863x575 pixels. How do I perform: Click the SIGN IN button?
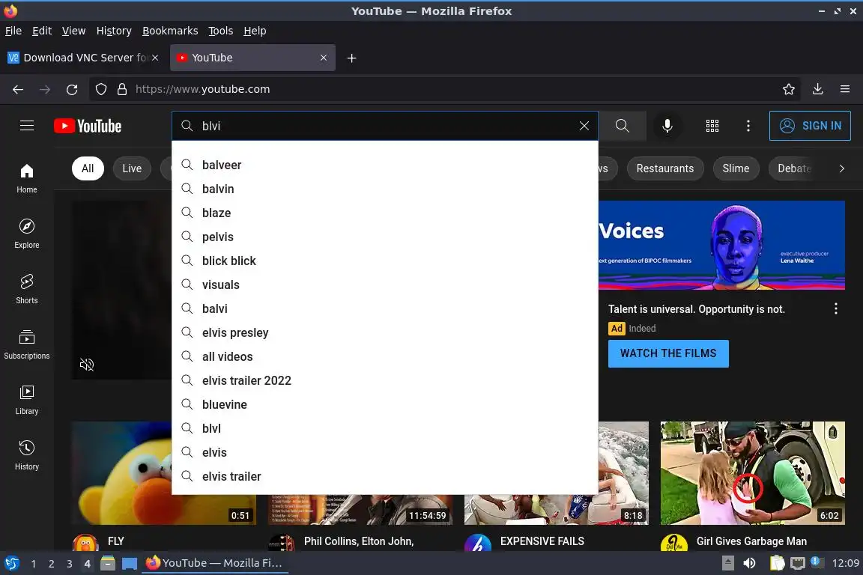[810, 126]
